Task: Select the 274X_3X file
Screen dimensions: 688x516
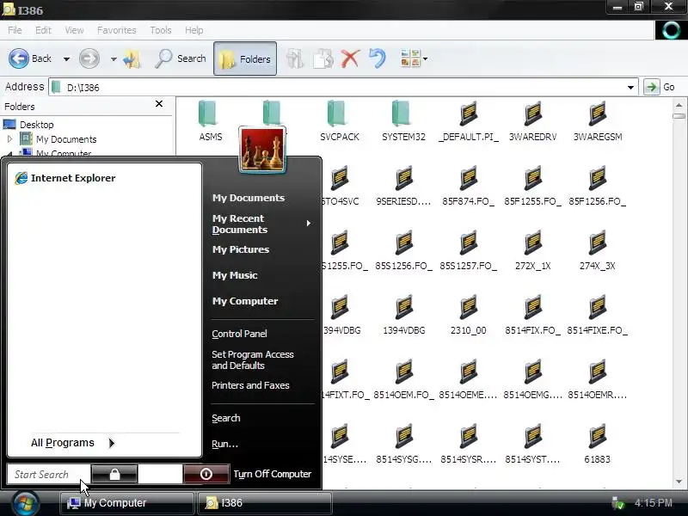Action: [597, 250]
